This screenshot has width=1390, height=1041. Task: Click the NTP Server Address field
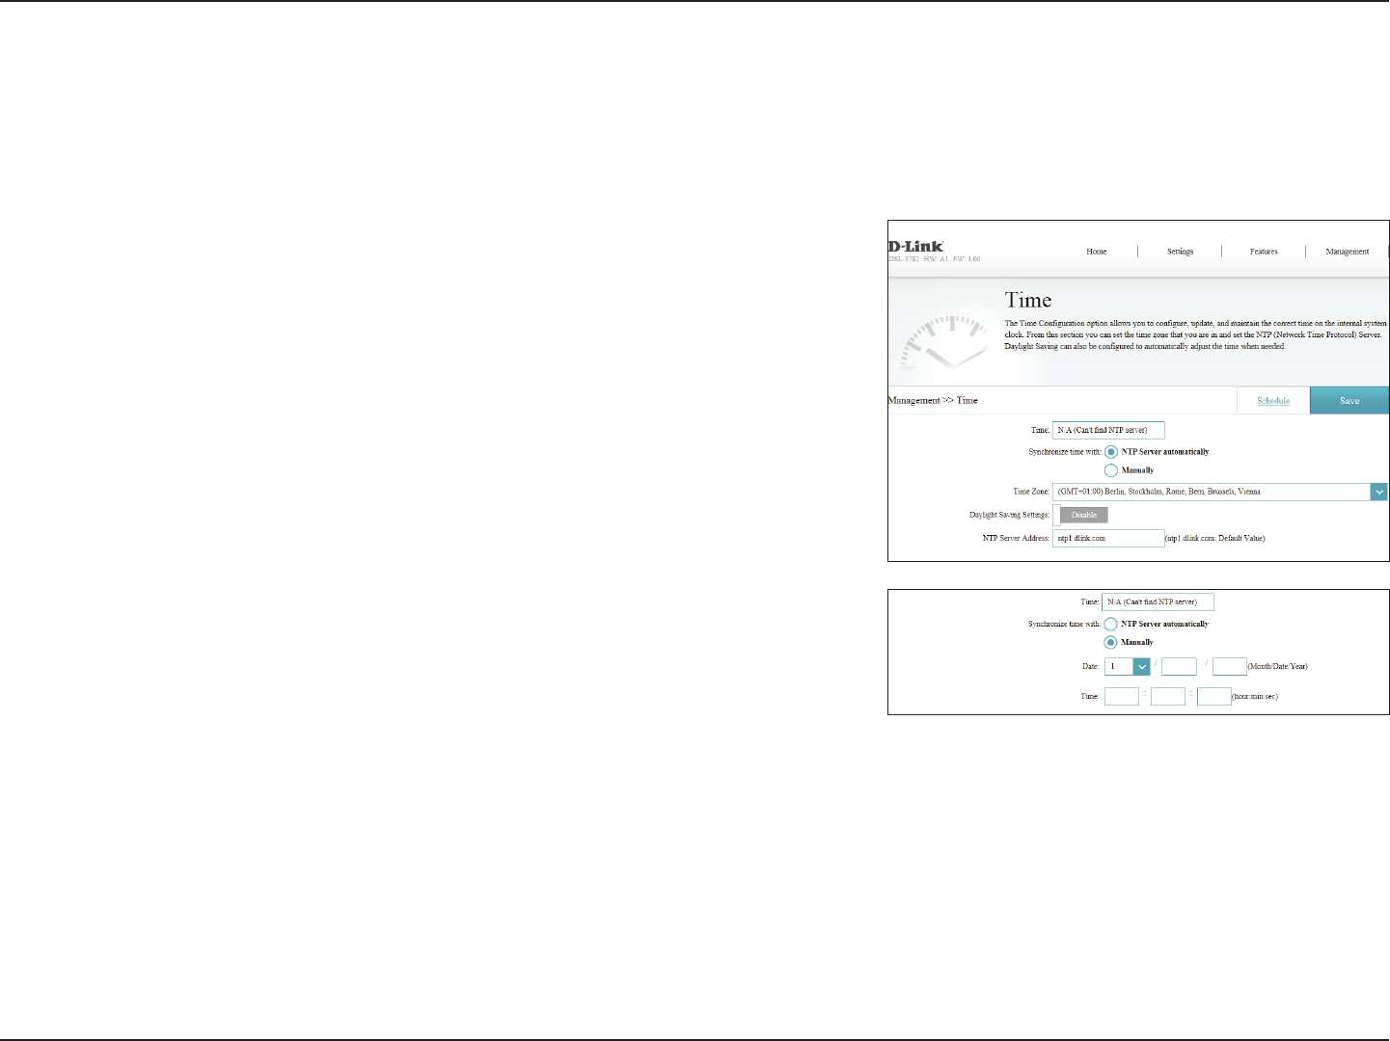coord(1108,538)
